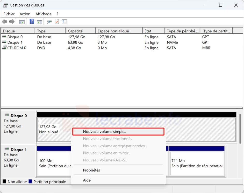The height and width of the screenshot is (193, 244).
Task: Click the Back arrow toolbar icon
Action: coord(4,22)
